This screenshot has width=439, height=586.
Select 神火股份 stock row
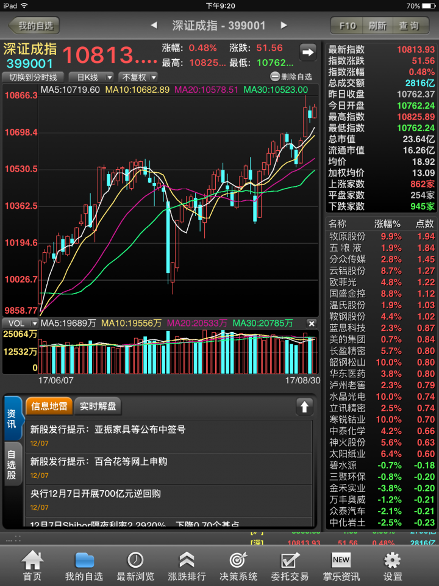382,443
